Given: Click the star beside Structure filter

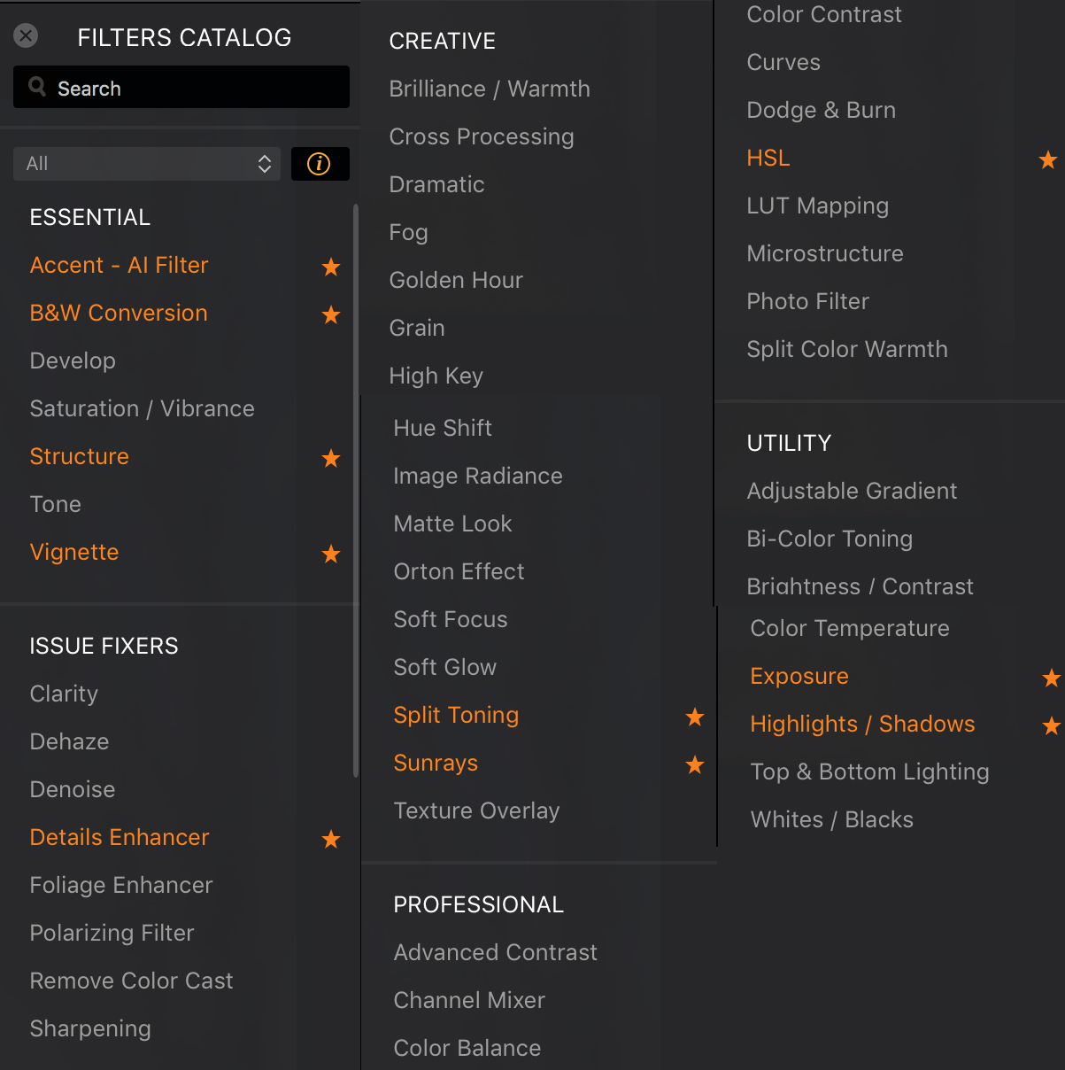Looking at the screenshot, I should pyautogui.click(x=331, y=458).
